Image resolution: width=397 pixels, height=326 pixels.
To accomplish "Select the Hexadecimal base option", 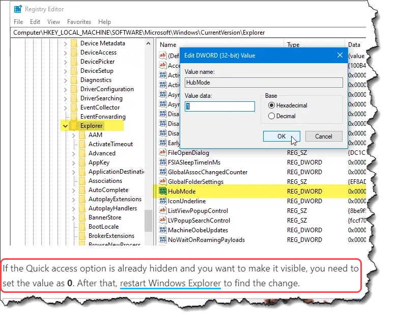I will click(x=271, y=105).
